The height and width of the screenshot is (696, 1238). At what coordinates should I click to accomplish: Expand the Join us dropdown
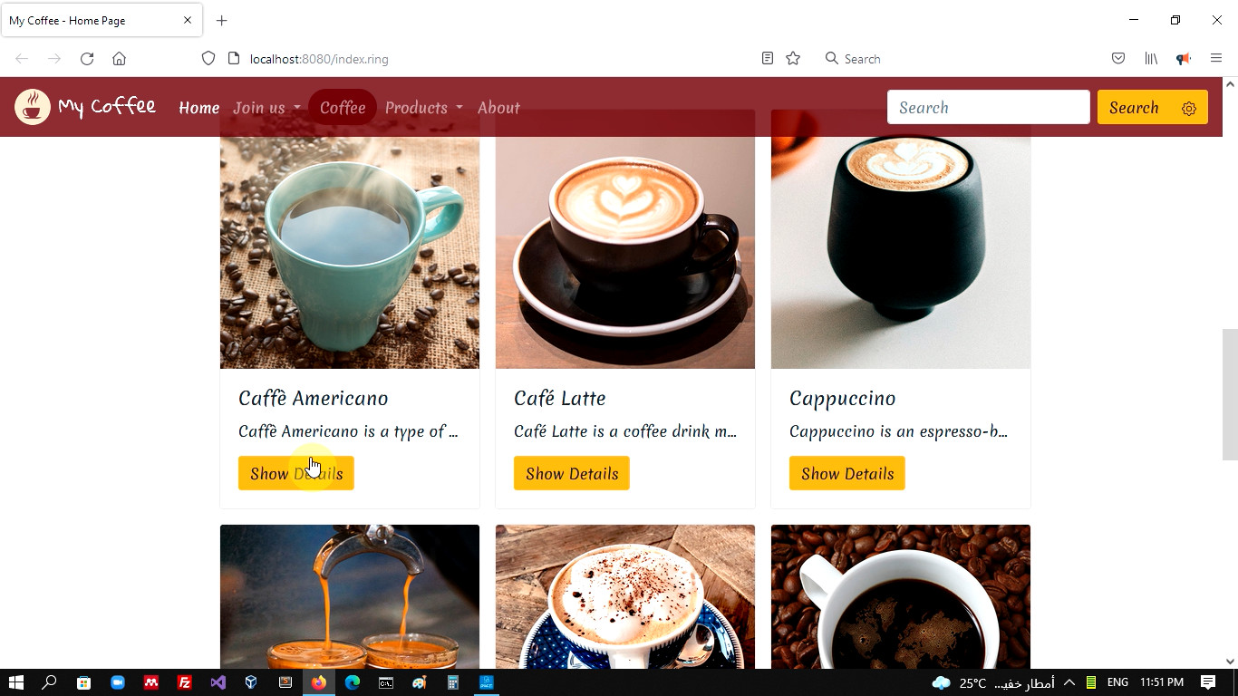click(266, 108)
